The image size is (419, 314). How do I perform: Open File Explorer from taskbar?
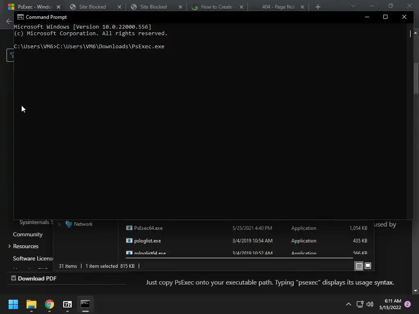coord(31,304)
